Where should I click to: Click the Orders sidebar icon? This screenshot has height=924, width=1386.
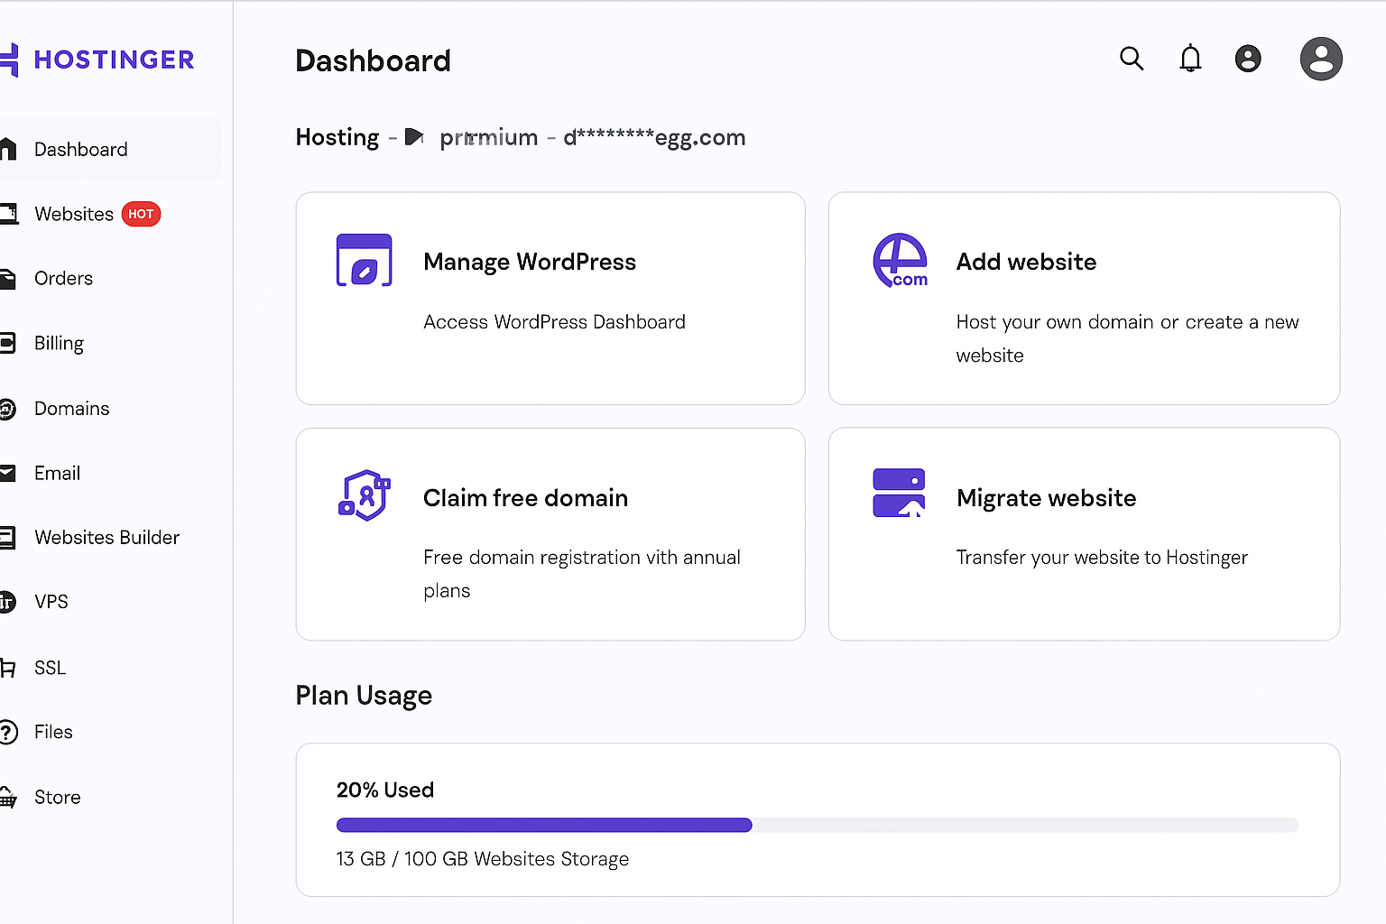point(8,279)
